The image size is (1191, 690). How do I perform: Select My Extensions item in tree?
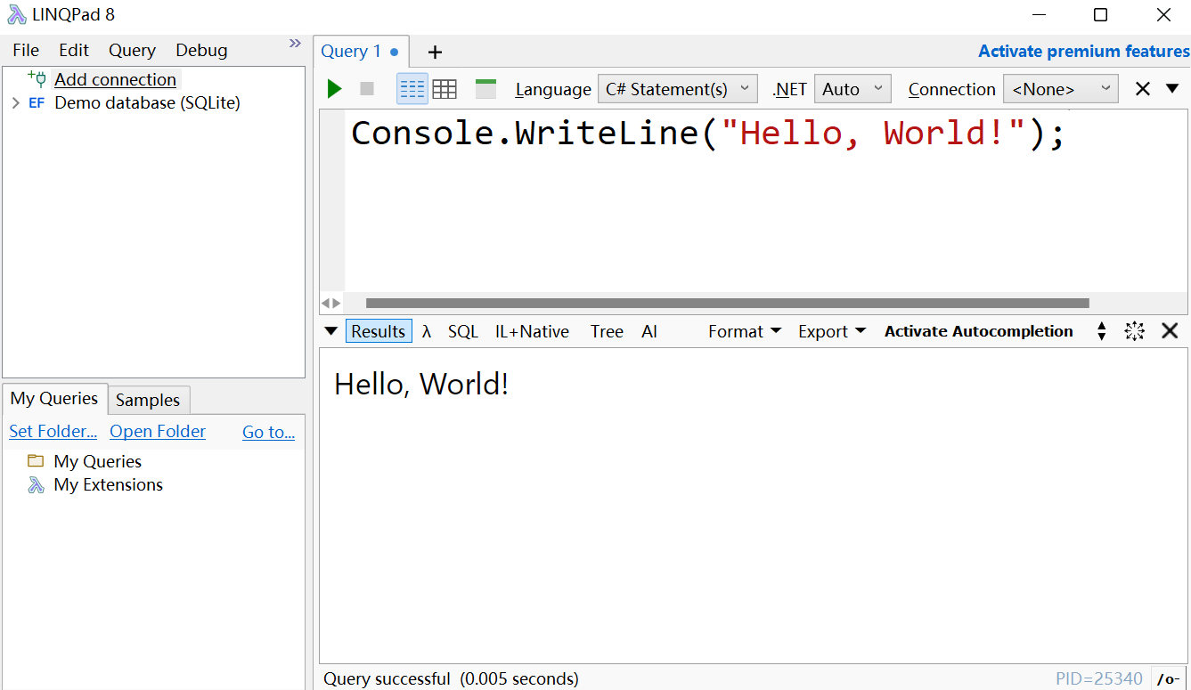click(x=108, y=484)
